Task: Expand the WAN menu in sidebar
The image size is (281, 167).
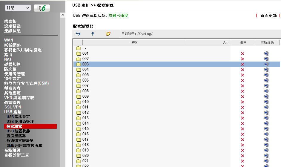Action: (9, 40)
